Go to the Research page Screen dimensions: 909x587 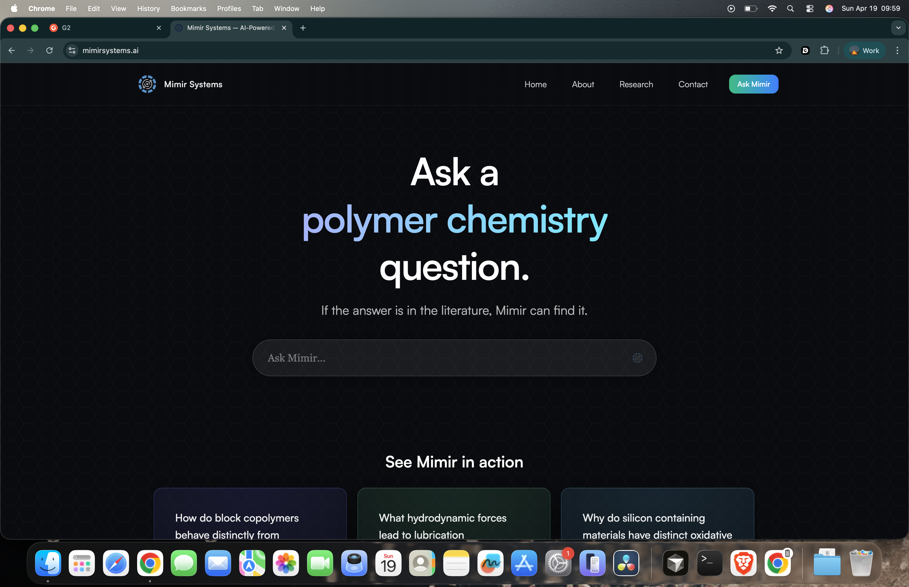coord(636,84)
